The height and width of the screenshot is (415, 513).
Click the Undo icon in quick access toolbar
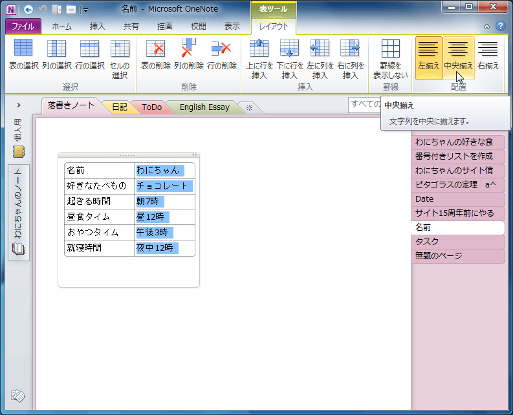pos(43,10)
